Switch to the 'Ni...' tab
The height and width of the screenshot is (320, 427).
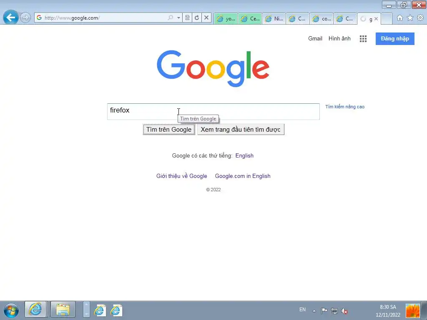[274, 18]
